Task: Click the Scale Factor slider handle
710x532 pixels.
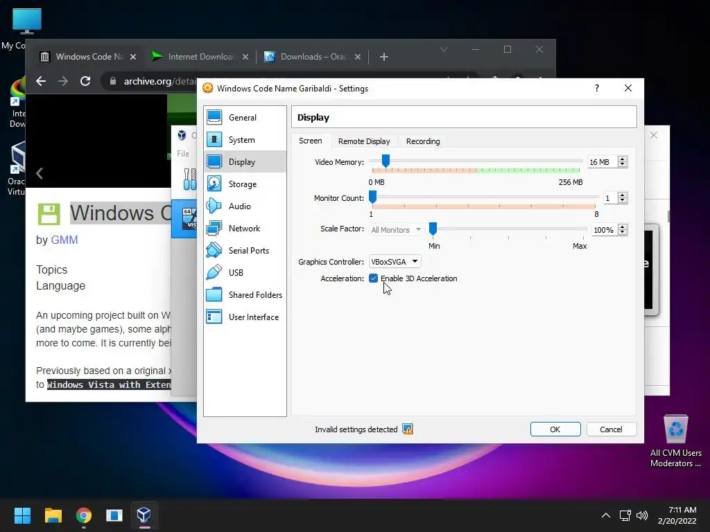Action: tap(433, 229)
